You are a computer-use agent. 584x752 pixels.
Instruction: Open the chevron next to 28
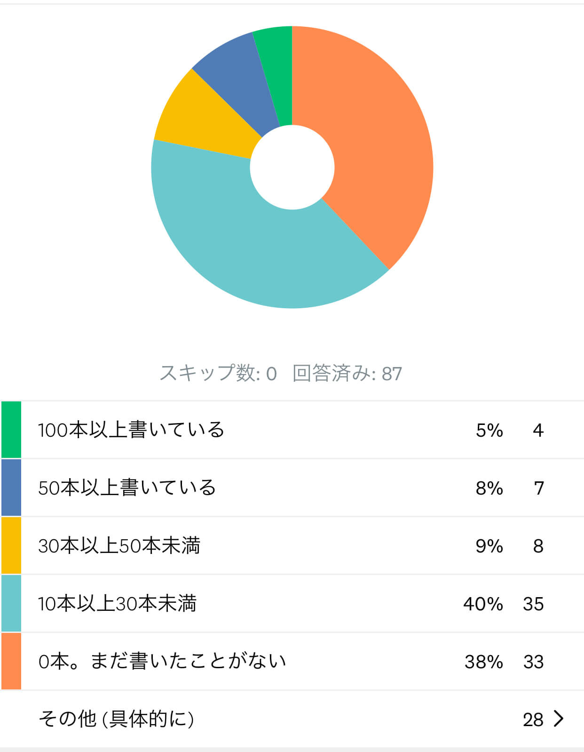pos(559,719)
